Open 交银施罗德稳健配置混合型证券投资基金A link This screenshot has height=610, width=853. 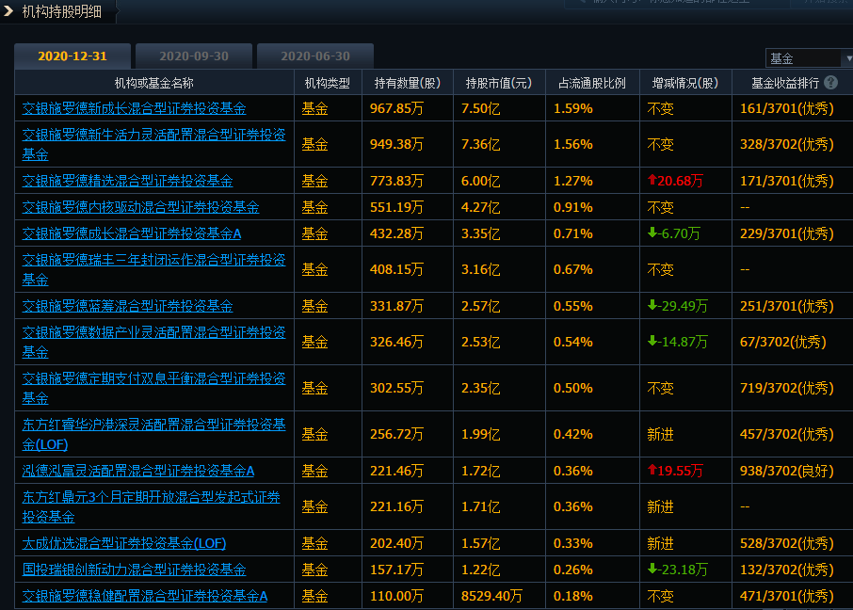(145, 596)
